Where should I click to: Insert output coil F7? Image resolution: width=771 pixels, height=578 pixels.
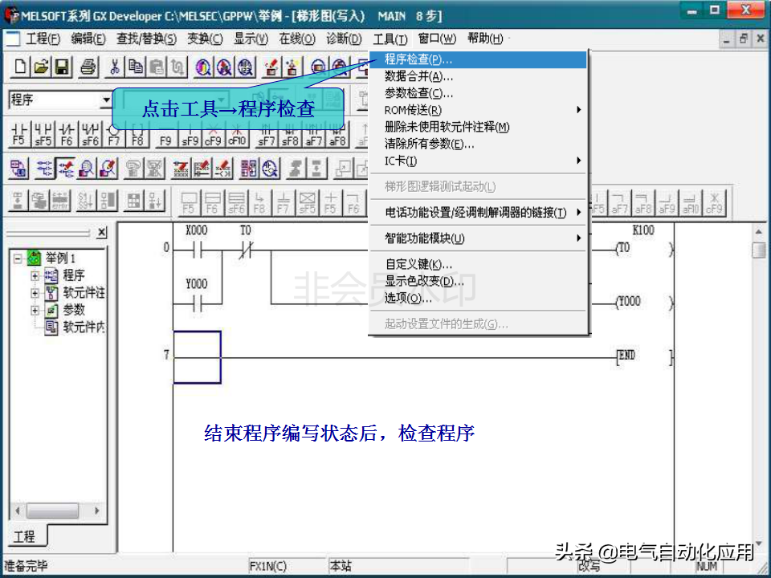pyautogui.click(x=113, y=134)
